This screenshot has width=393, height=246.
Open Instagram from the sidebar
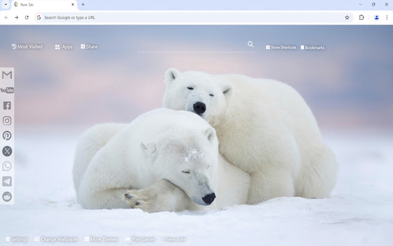[7, 121]
